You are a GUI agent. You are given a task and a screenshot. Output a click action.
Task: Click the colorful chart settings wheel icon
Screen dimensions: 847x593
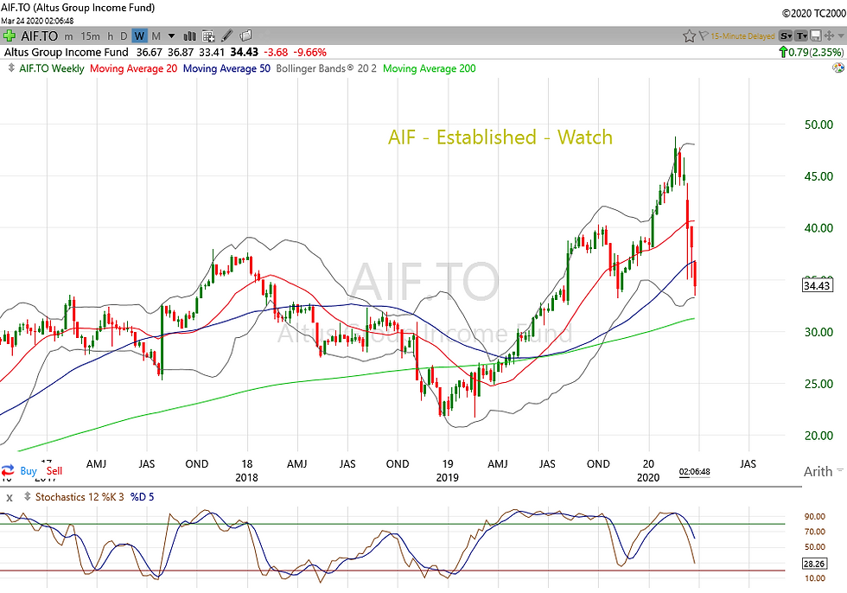click(838, 68)
